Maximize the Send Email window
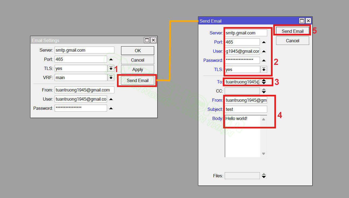The width and height of the screenshot is (349, 198). pyautogui.click(x=302, y=21)
